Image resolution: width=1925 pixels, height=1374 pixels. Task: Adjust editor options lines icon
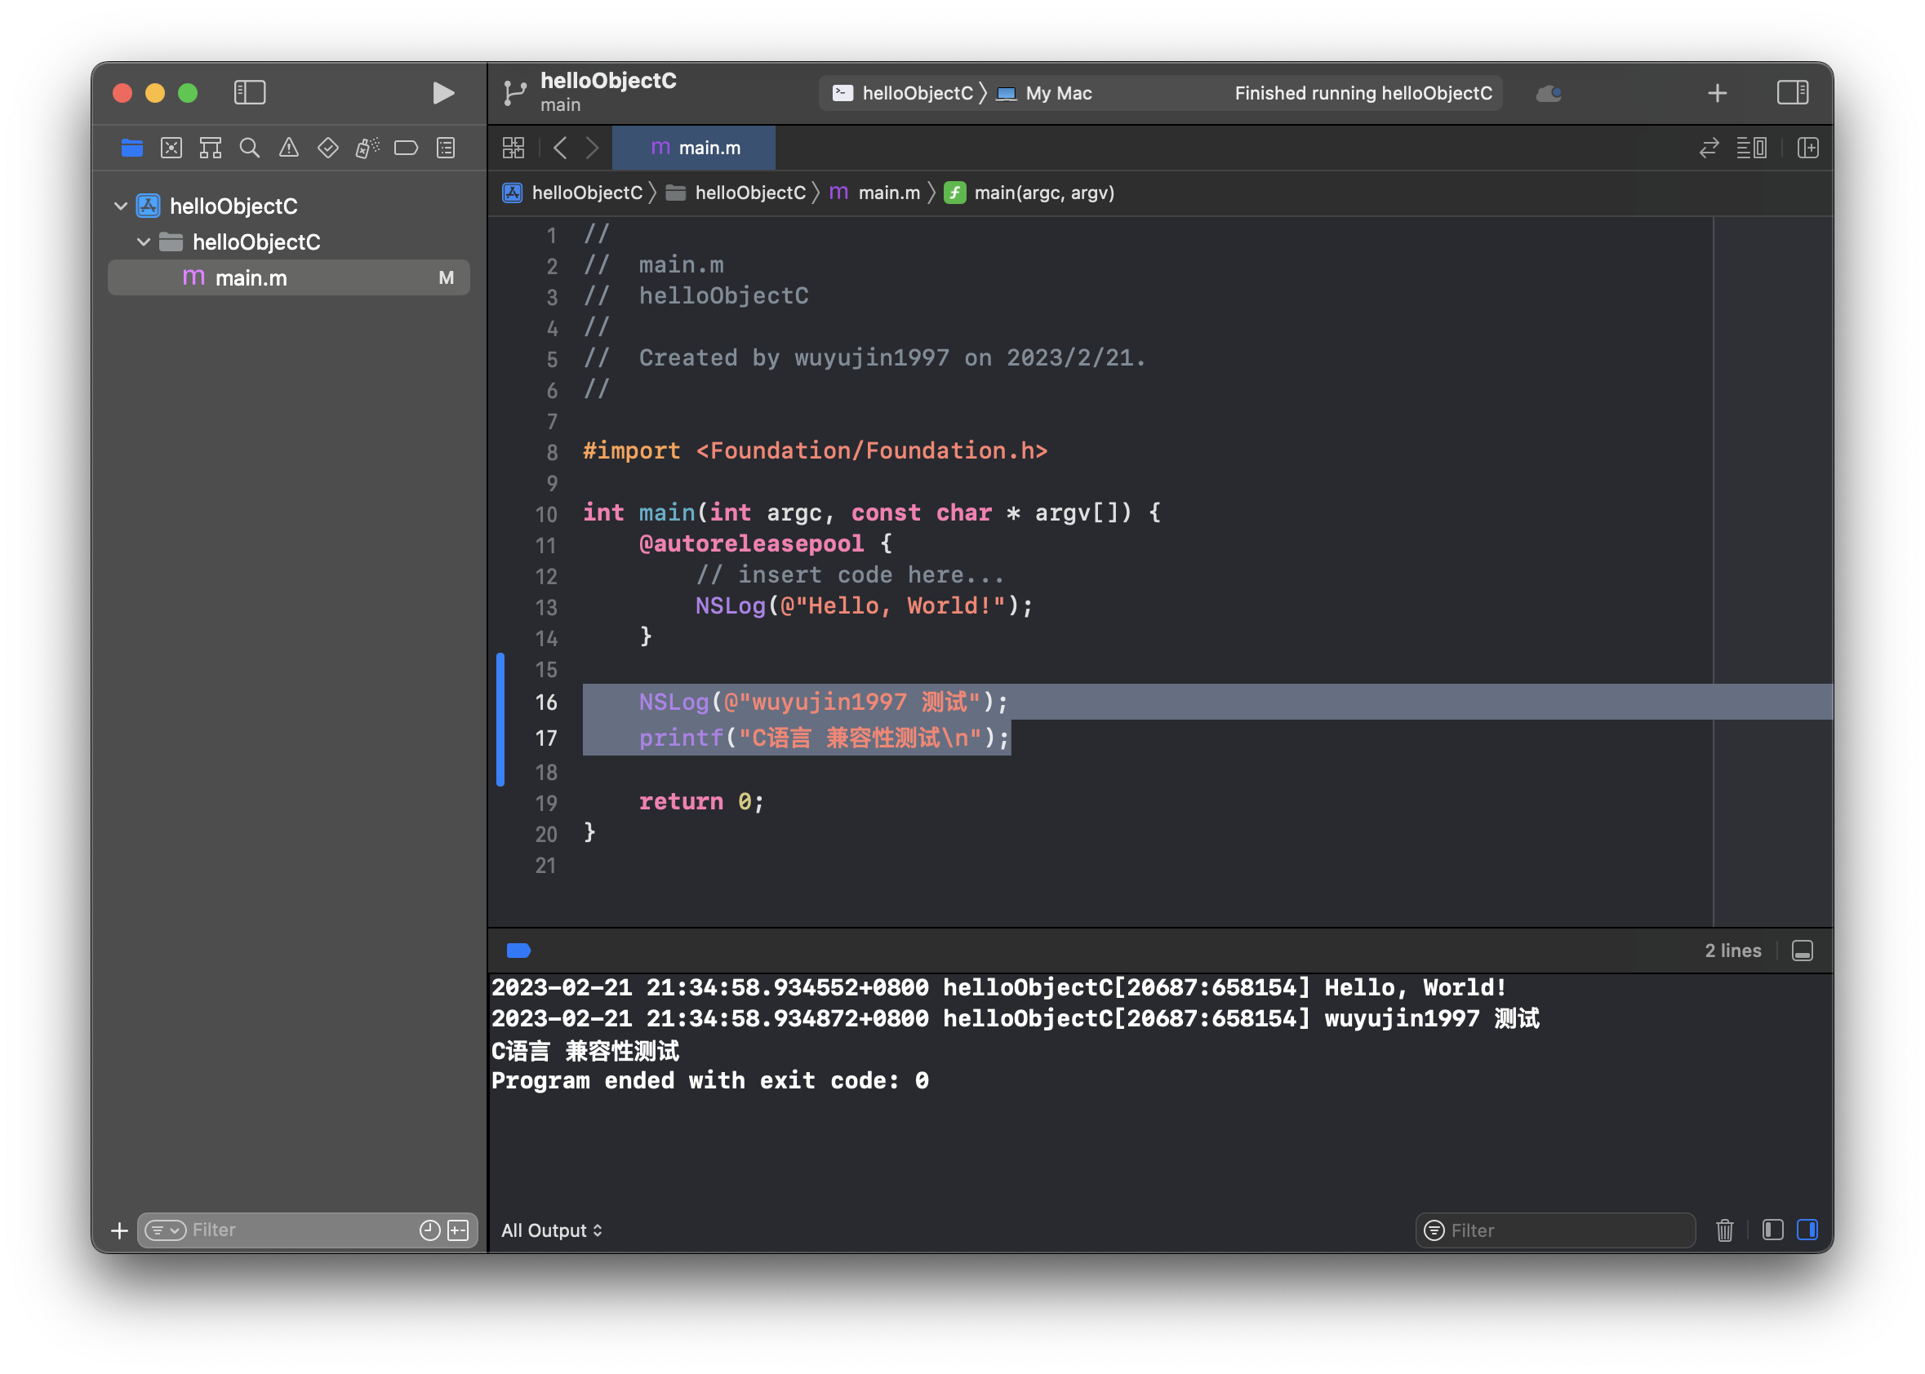tap(1750, 148)
